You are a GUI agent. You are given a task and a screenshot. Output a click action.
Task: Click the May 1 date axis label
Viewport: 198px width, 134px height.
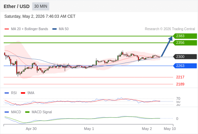tap(89, 129)
